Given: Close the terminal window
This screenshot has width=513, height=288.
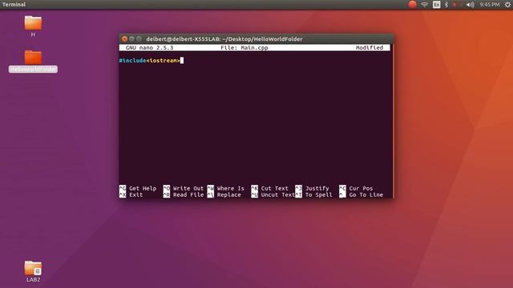Looking at the screenshot, I should pos(124,39).
